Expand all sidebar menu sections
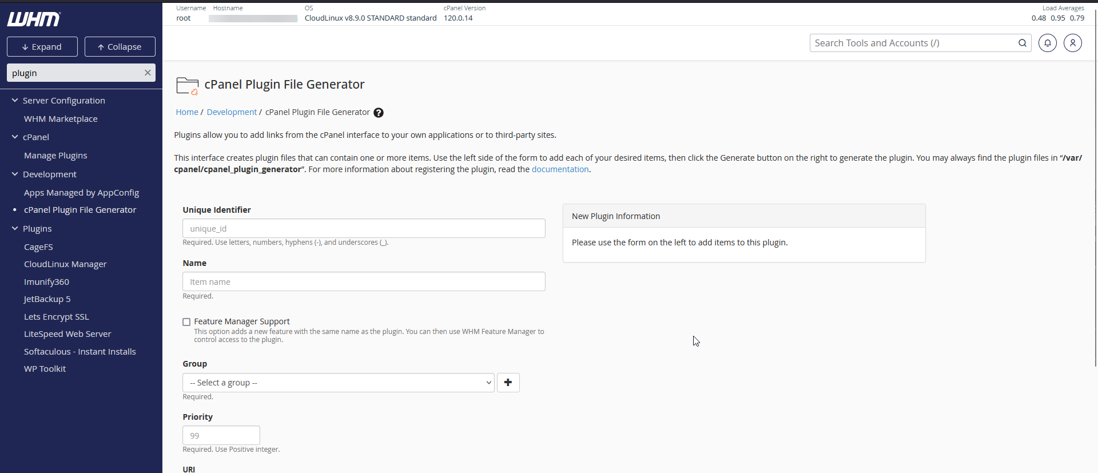 pos(42,47)
